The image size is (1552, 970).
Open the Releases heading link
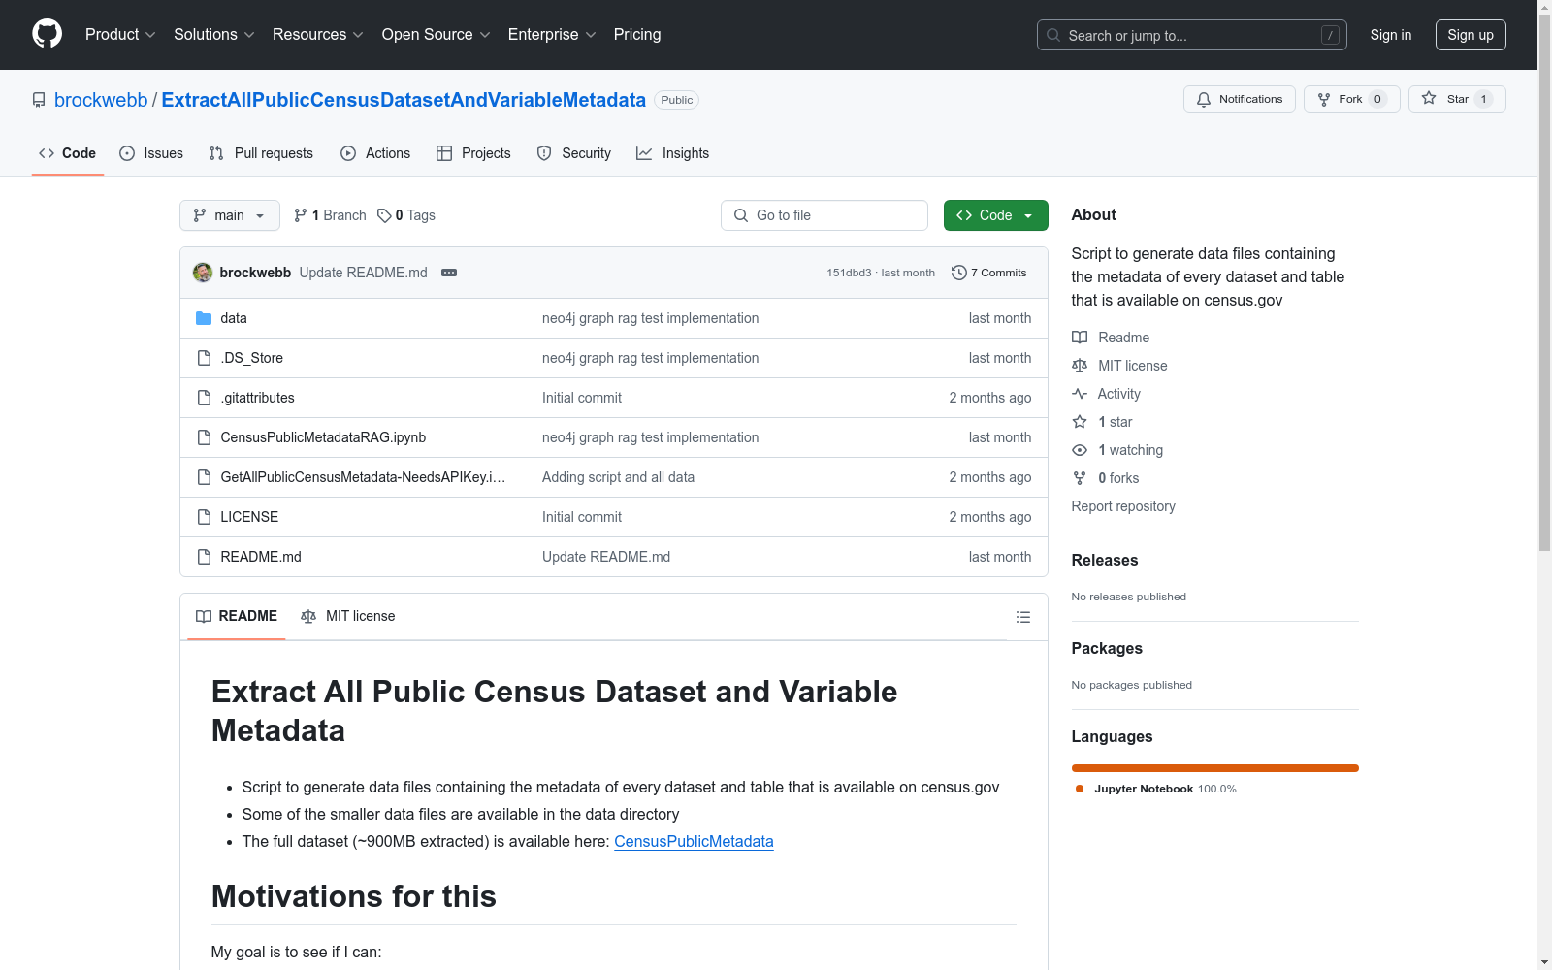click(1105, 560)
